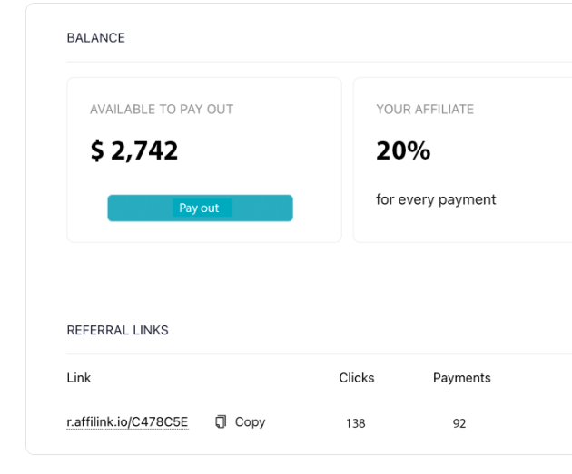
Task: Click the BALANCE section heading
Action: click(96, 38)
